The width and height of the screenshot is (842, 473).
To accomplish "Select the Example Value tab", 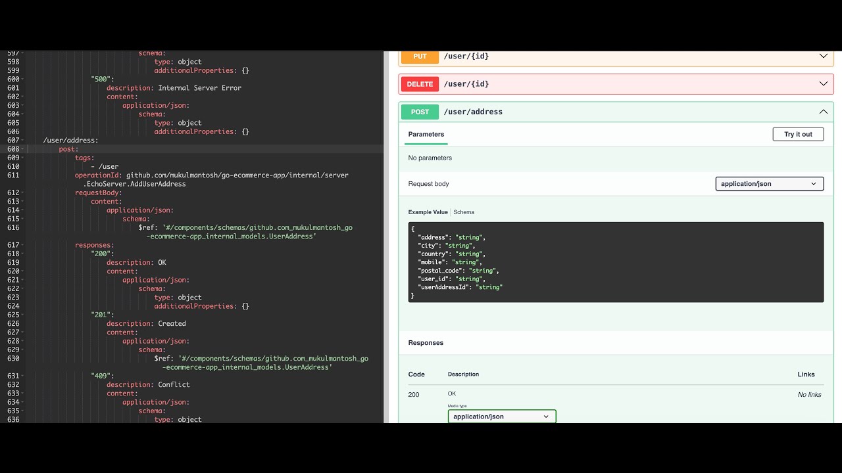I will point(429,212).
